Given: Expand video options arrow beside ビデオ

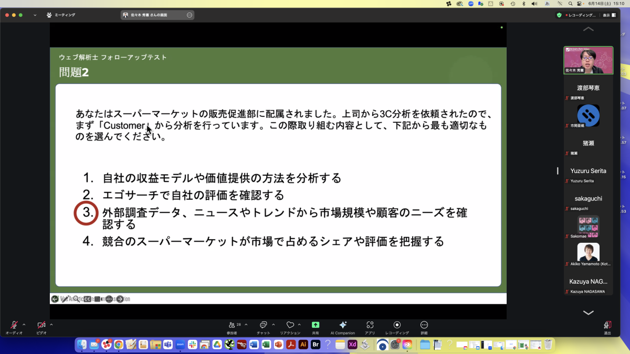Looking at the screenshot, I should (x=51, y=325).
